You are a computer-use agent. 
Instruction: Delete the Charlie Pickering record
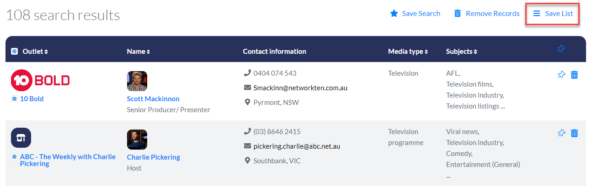pos(575,133)
